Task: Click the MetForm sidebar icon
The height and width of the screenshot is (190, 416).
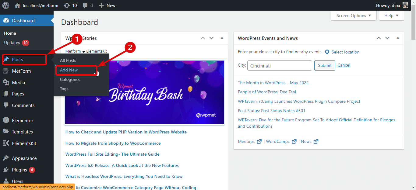Action: (x=6, y=71)
